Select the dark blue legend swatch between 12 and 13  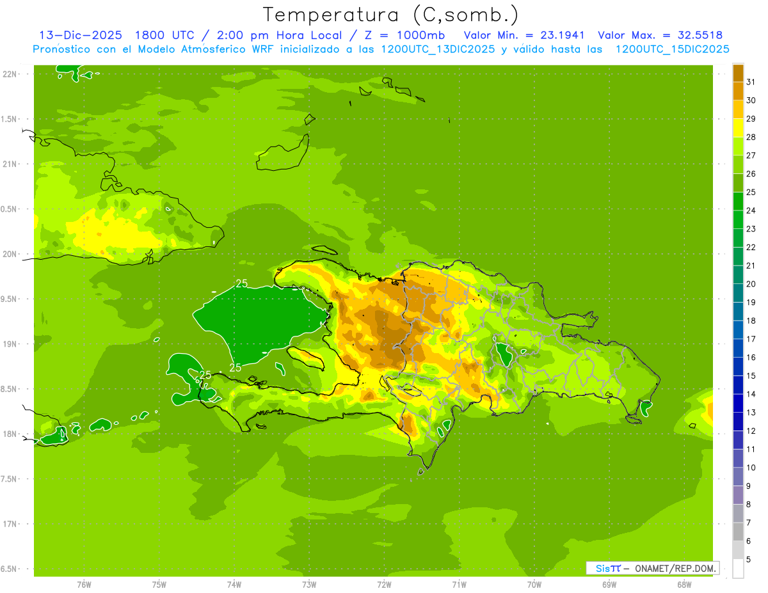coord(738,422)
